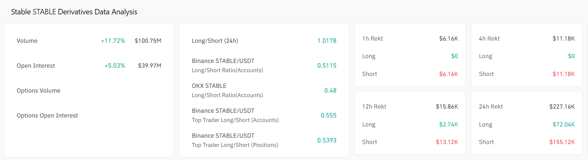Open Binance Top Trader Long/Short (Positions)
Image resolution: width=588 pixels, height=160 pixels.
click(235, 140)
